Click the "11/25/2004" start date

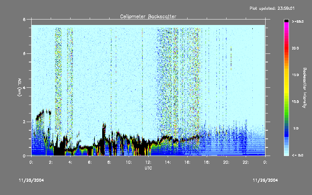point(32,180)
